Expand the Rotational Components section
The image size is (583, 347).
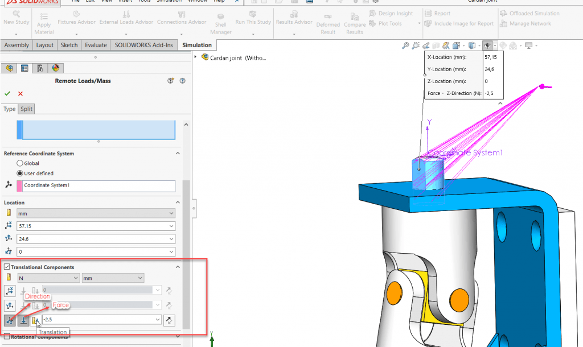pyautogui.click(x=178, y=337)
